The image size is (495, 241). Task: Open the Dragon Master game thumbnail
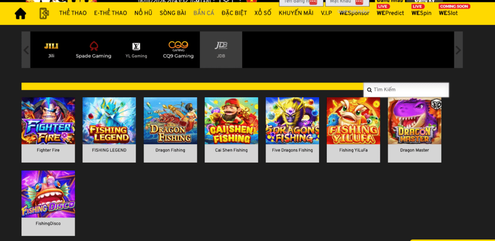[414, 121]
